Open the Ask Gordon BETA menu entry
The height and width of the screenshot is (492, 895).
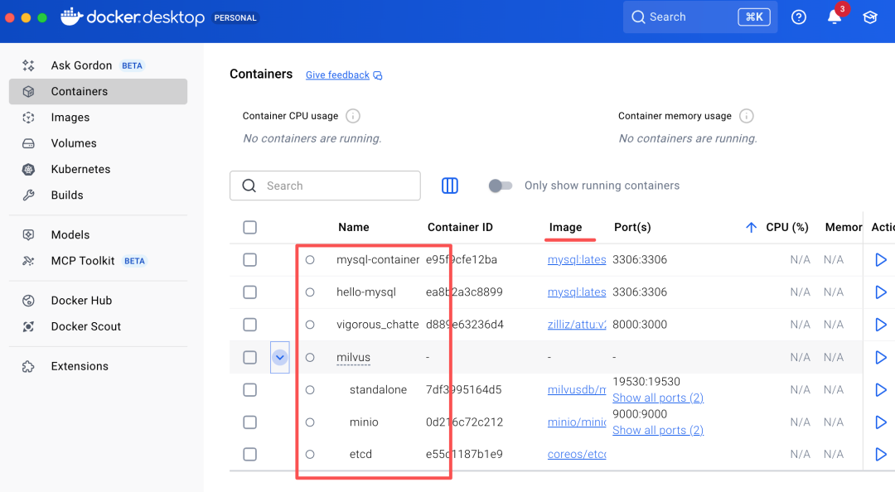98,65
